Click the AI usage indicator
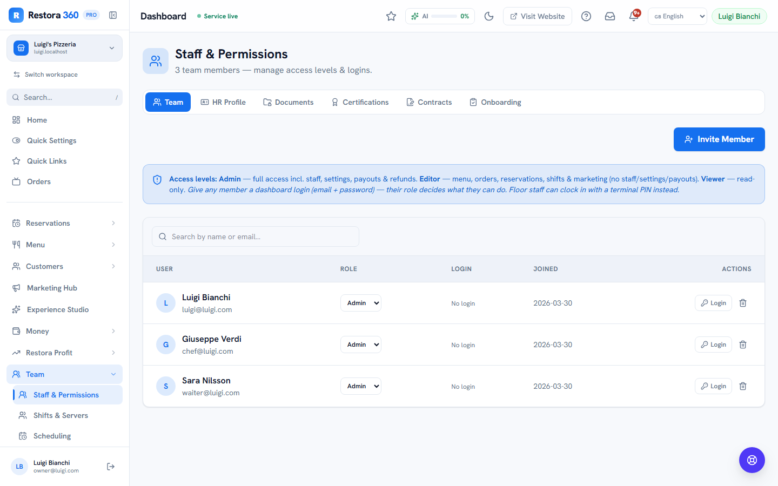This screenshot has width=778, height=486. (440, 16)
